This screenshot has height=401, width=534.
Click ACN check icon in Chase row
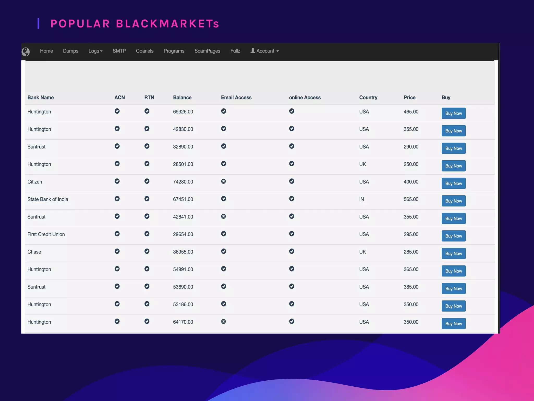(x=117, y=251)
